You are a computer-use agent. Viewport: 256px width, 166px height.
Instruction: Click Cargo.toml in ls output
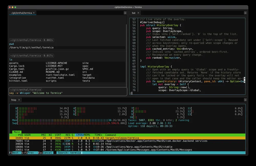coord(17,69)
